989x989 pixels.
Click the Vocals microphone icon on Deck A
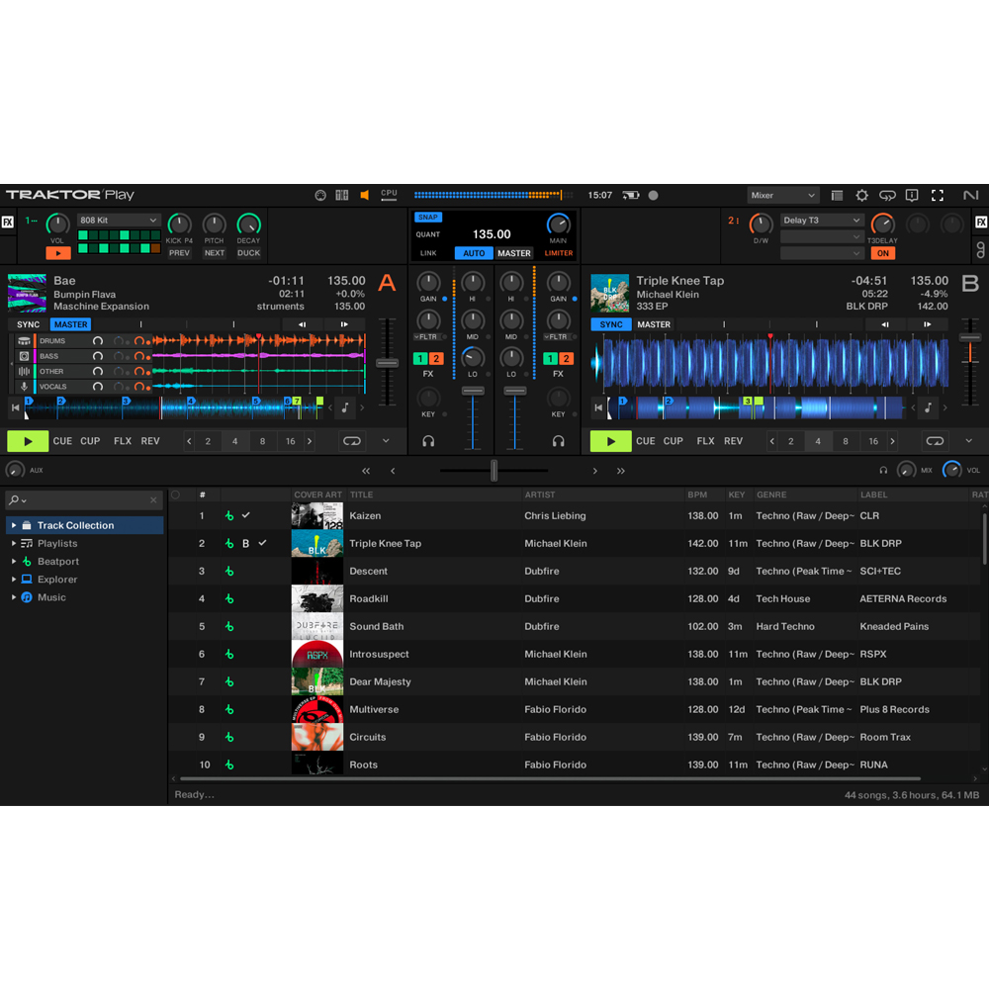[24, 386]
